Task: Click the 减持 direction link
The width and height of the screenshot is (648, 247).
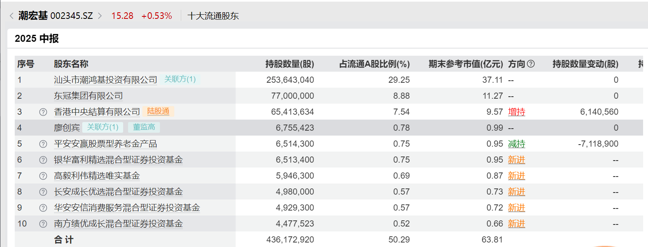Action: [516, 144]
